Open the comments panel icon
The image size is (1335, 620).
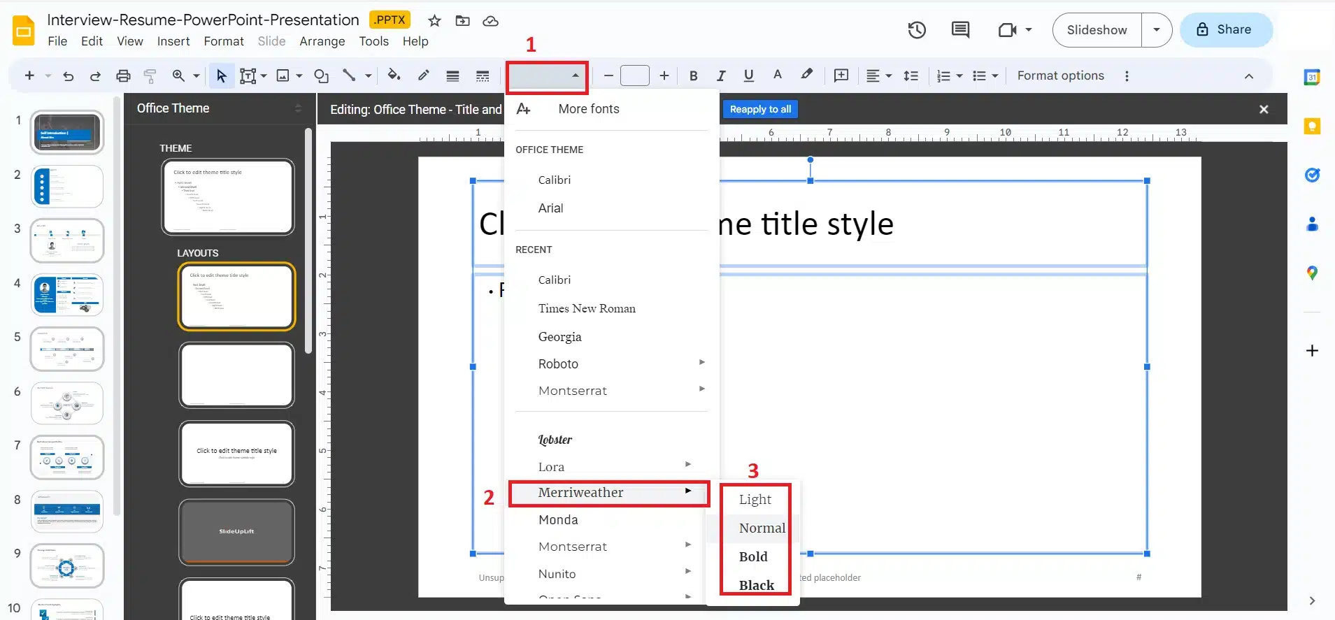[960, 30]
